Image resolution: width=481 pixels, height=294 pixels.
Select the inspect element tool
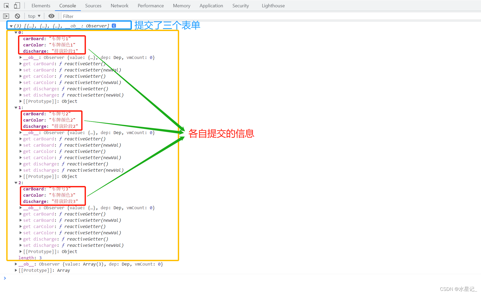click(6, 5)
